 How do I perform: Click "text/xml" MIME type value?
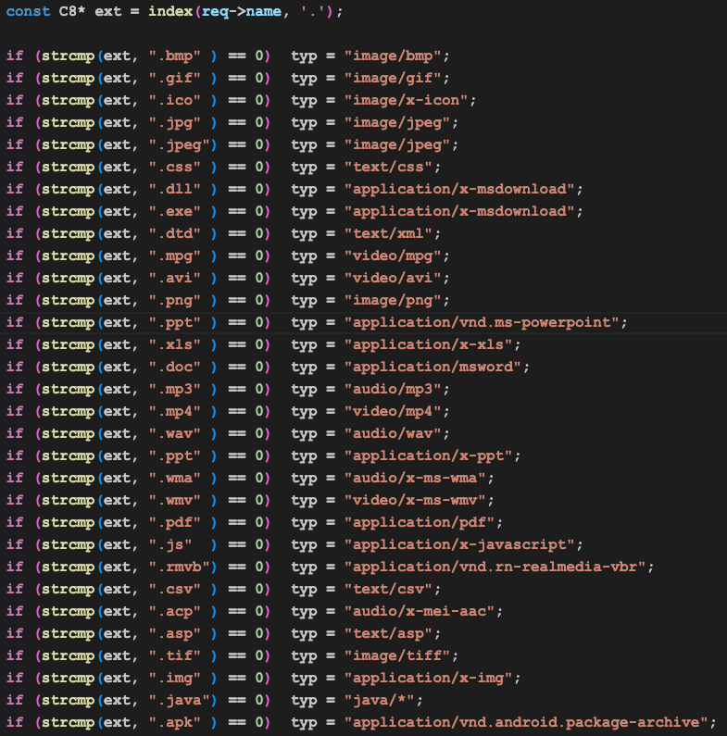pyautogui.click(x=391, y=233)
